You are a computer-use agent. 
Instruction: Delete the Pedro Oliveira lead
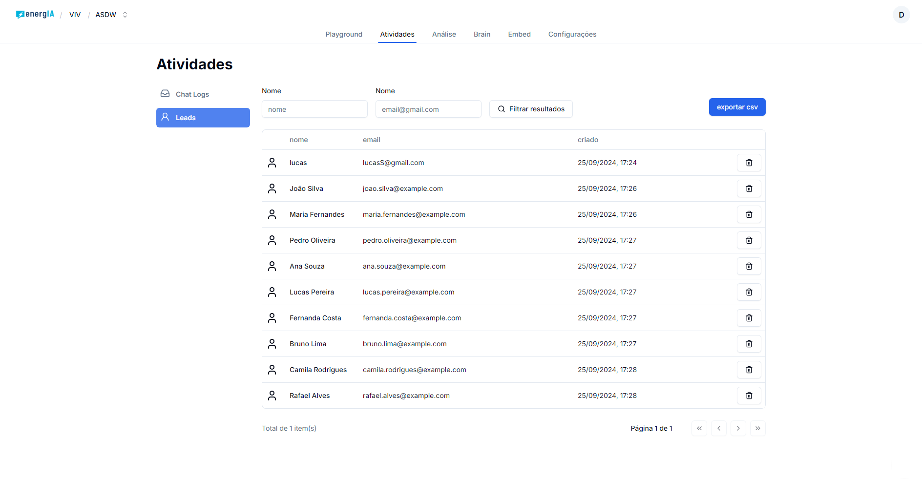[x=749, y=240]
